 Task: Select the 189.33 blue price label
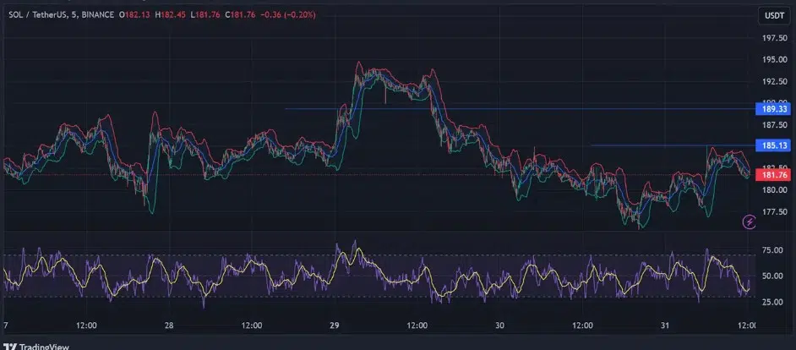pyautogui.click(x=774, y=109)
